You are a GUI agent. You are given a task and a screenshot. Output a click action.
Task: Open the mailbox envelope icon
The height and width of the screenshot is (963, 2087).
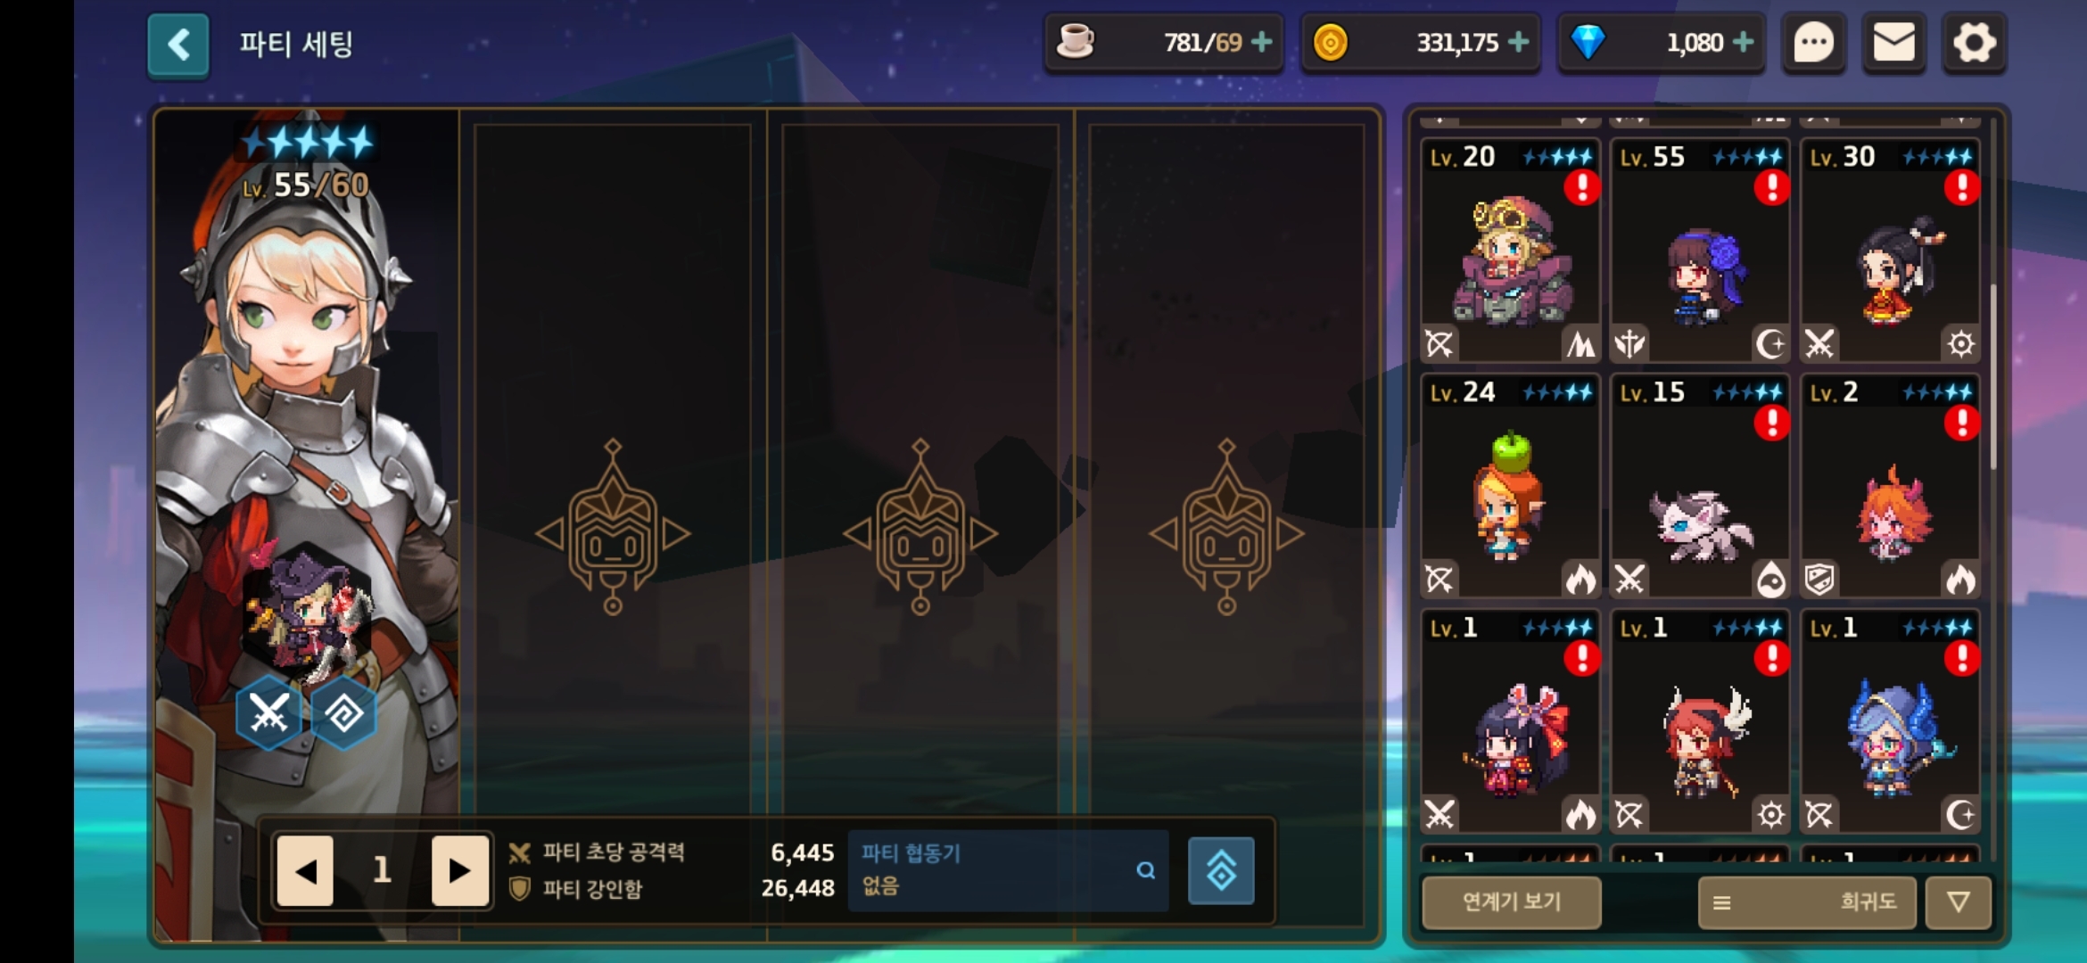(1893, 43)
